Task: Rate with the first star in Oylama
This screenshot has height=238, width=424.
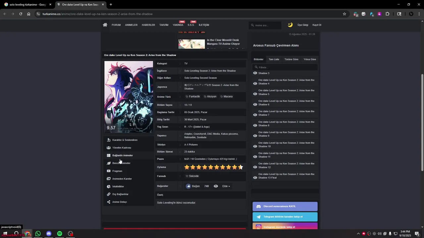Action: tap(187, 167)
